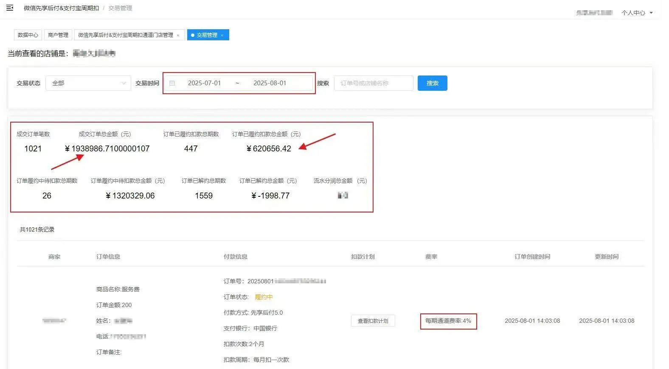Image resolution: width=669 pixels, height=369 pixels.
Task: Click the 商家 column header
Action: point(54,257)
